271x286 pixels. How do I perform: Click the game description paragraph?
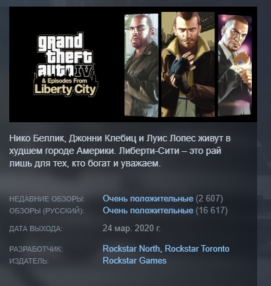(120, 151)
